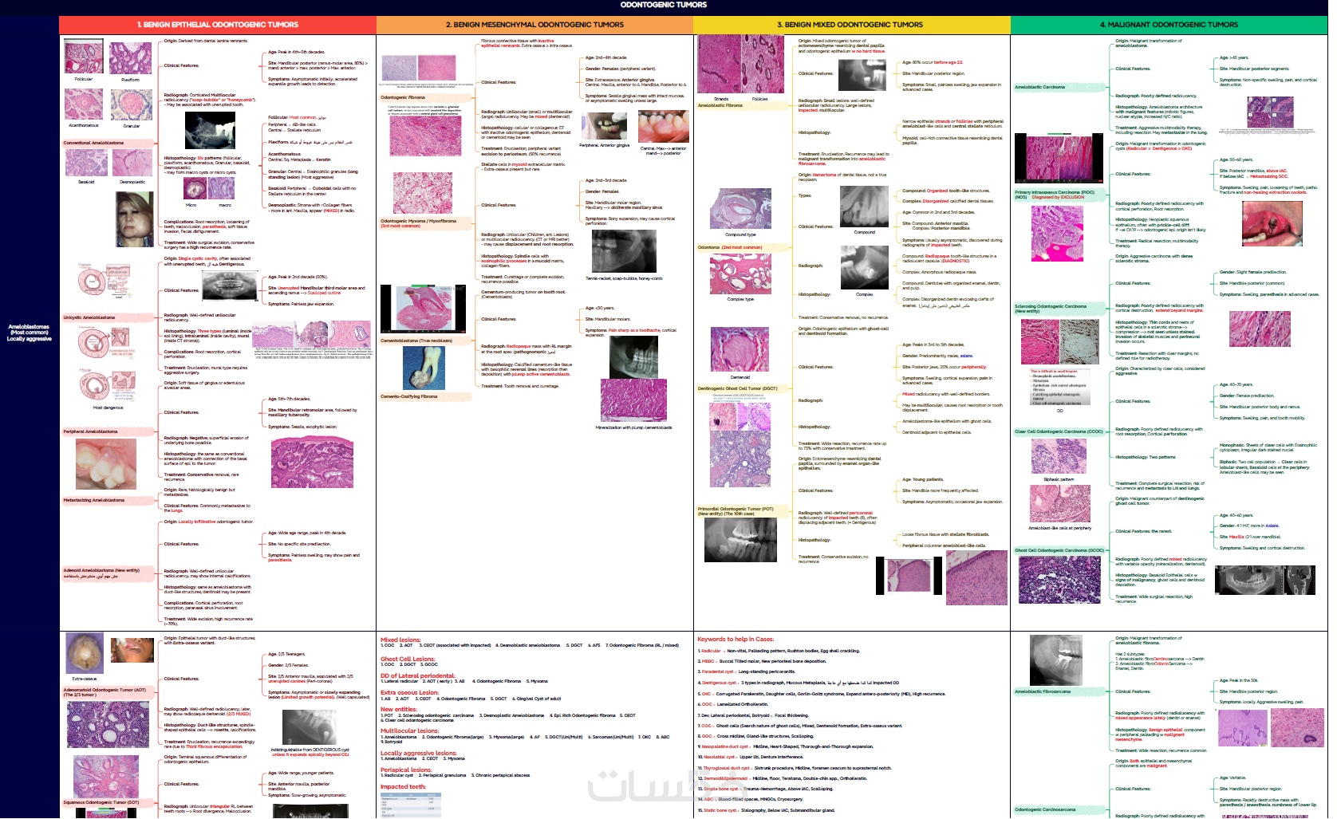The width and height of the screenshot is (1337, 819).
Task: Click the Ameloblastomas (Most common) root node
Action: pyautogui.click(x=29, y=333)
